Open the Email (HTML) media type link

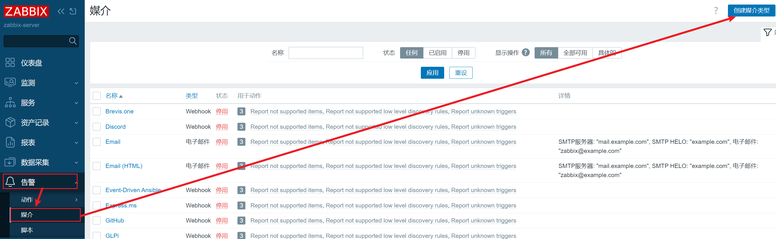click(124, 166)
